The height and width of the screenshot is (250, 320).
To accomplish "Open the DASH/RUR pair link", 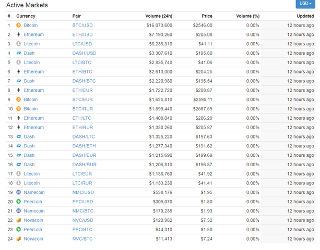I will [85, 165].
